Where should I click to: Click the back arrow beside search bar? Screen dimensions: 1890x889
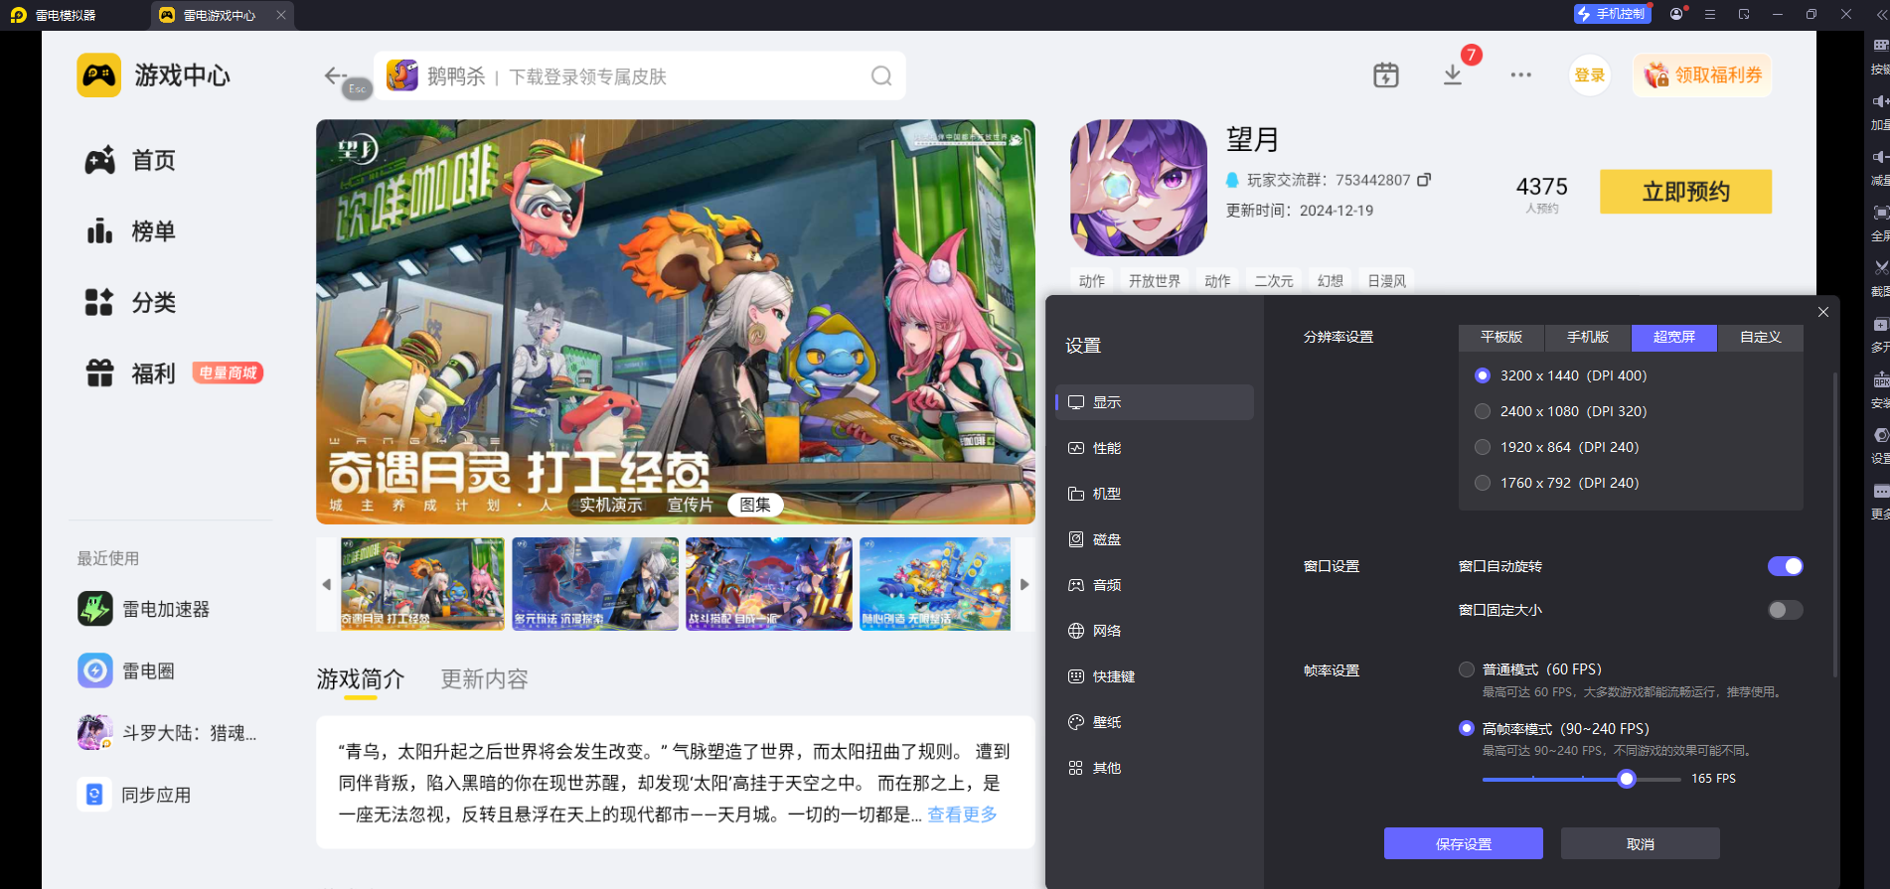[x=335, y=75]
